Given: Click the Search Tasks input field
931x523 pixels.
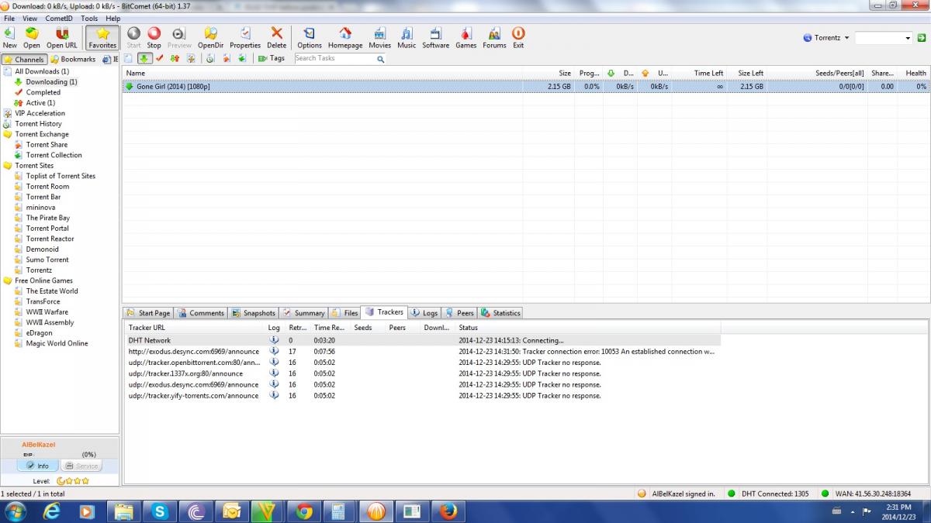Looking at the screenshot, I should pyautogui.click(x=334, y=58).
